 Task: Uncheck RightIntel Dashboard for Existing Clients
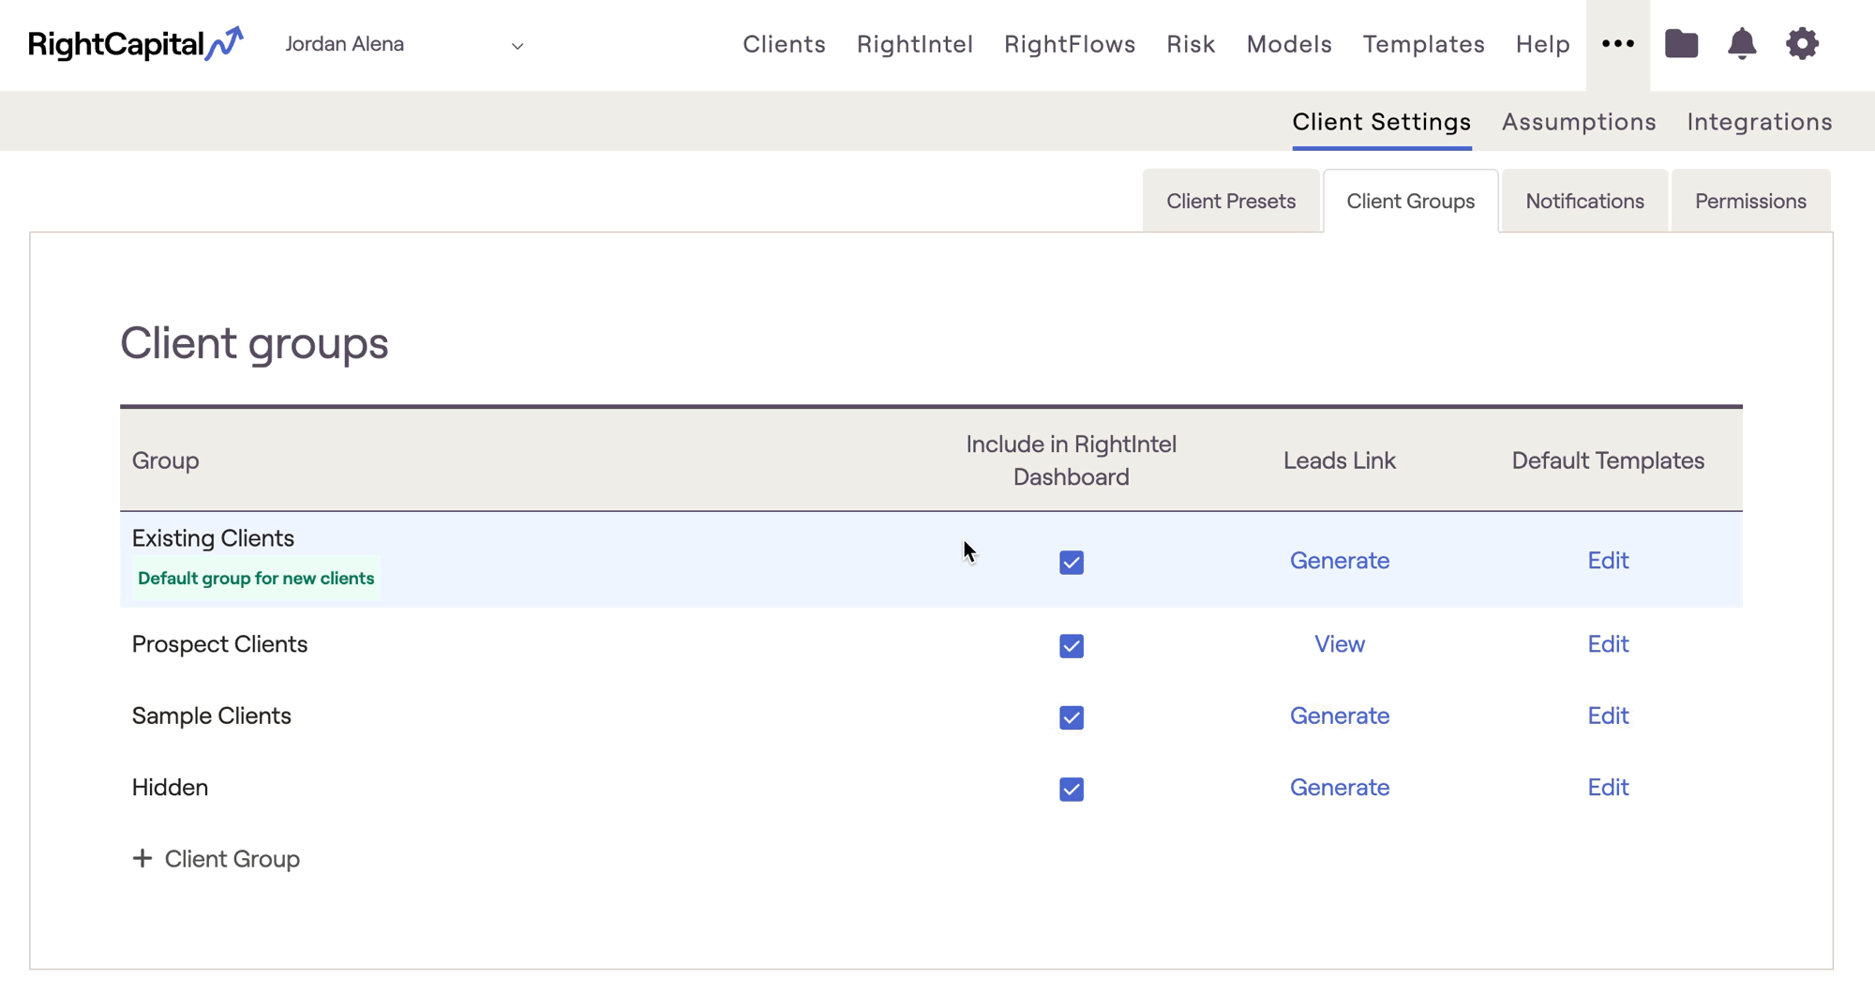click(1072, 562)
